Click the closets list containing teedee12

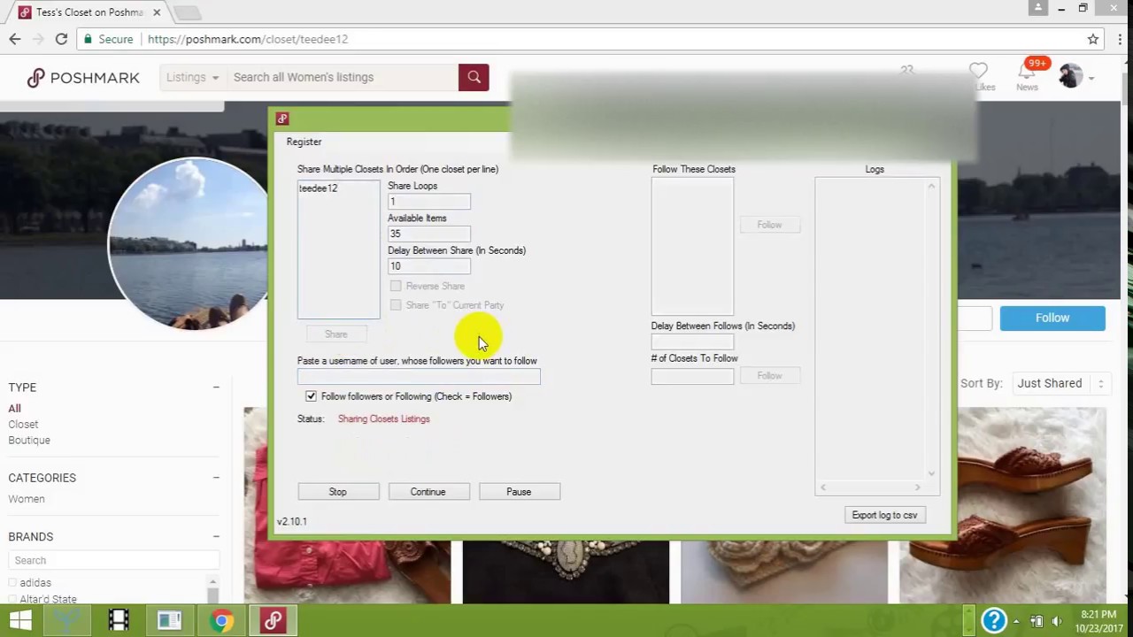click(x=338, y=248)
